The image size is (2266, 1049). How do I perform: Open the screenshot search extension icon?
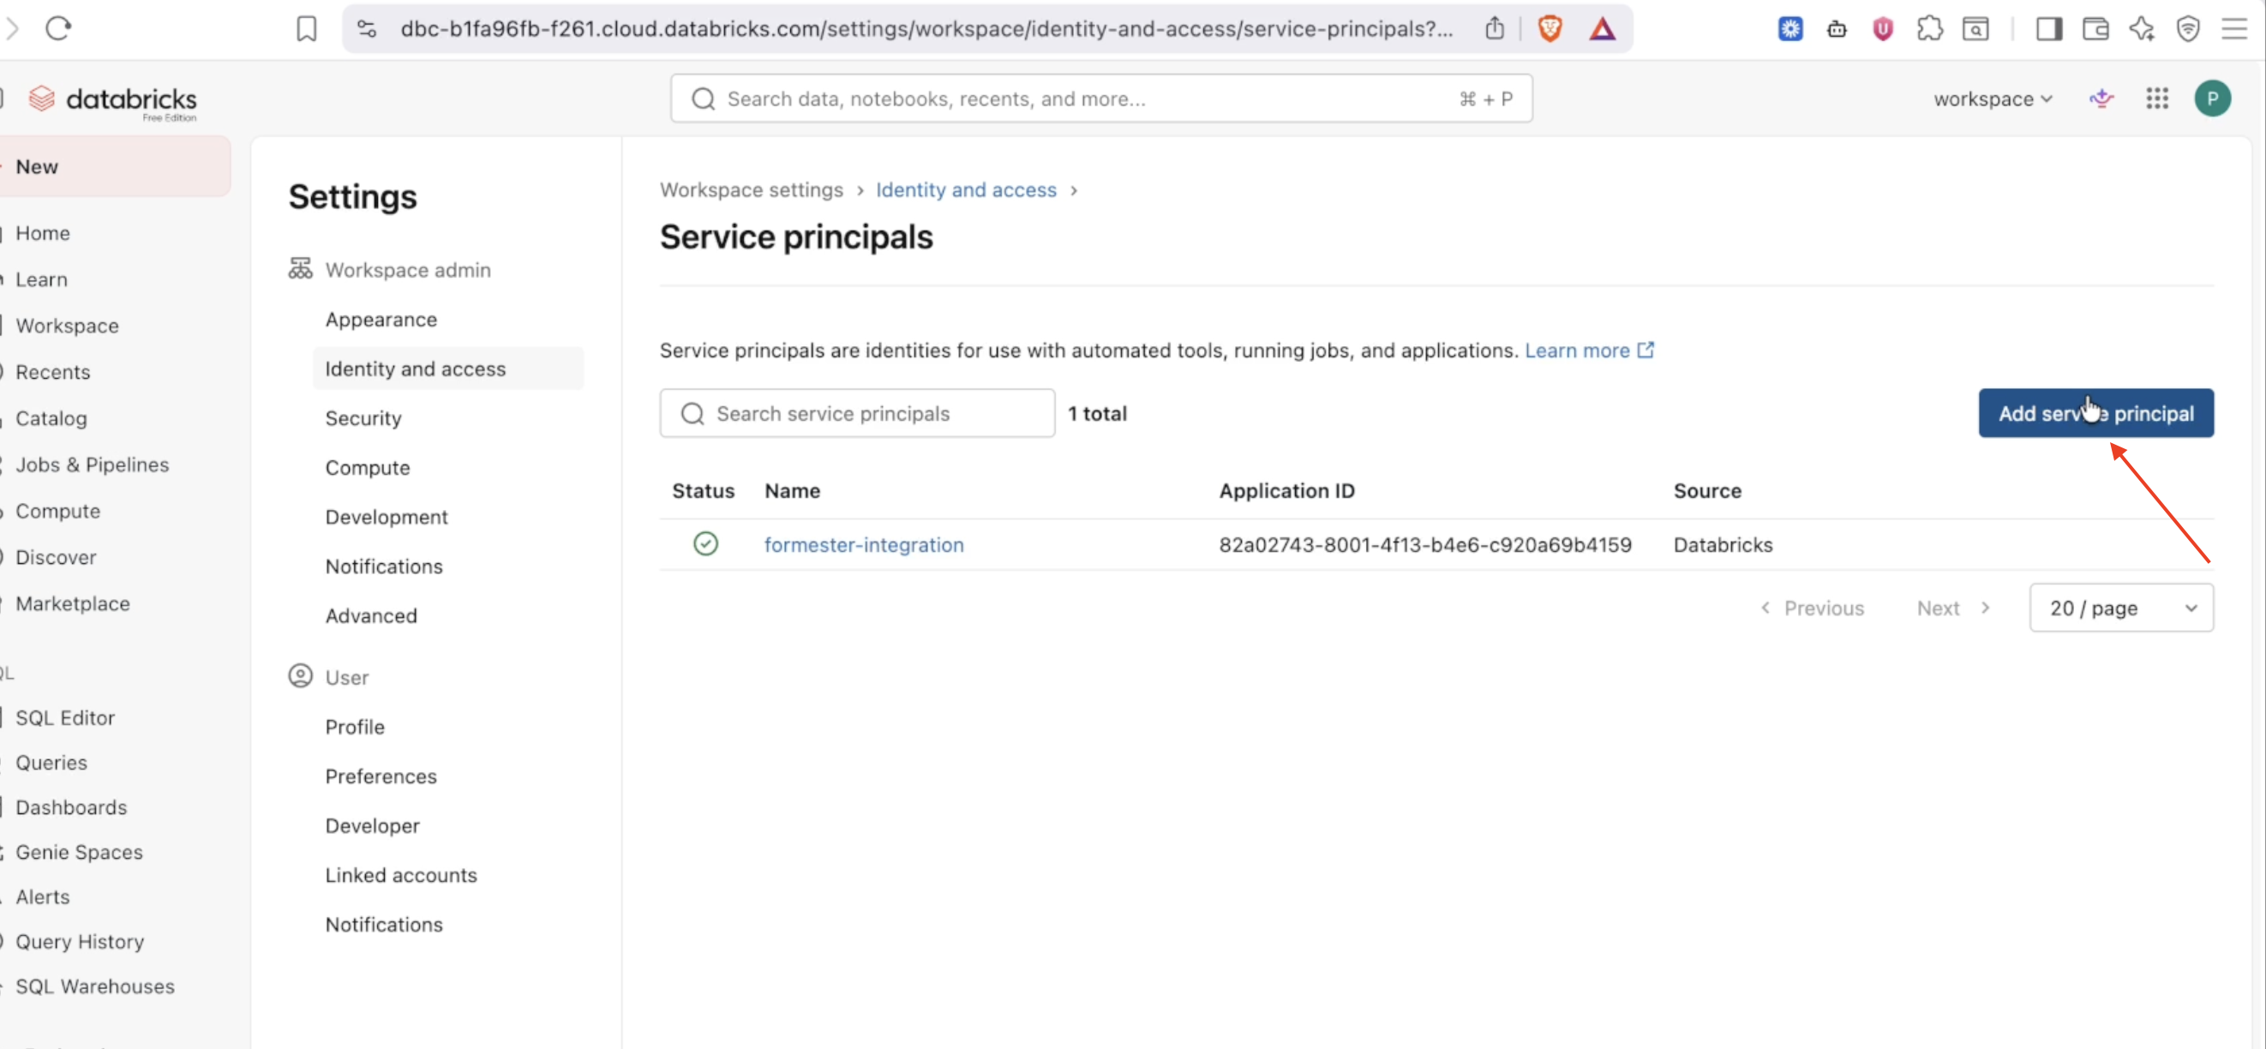(1975, 29)
